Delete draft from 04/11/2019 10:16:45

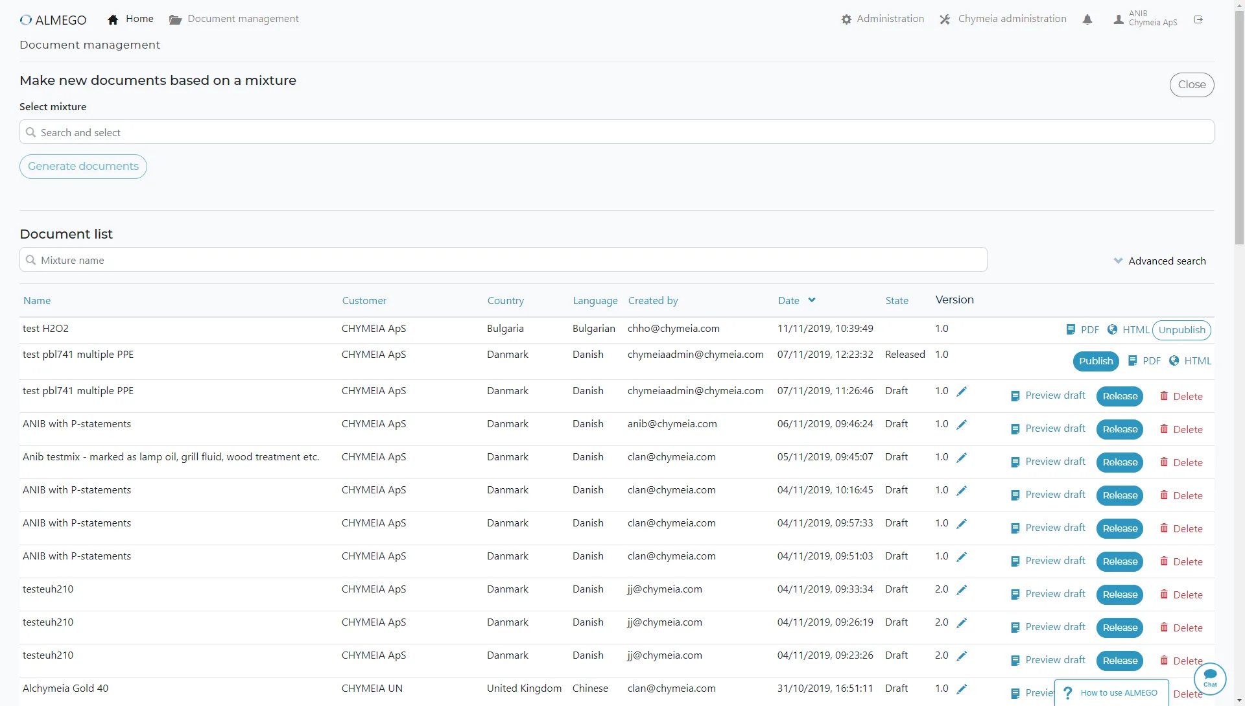pos(1181,495)
